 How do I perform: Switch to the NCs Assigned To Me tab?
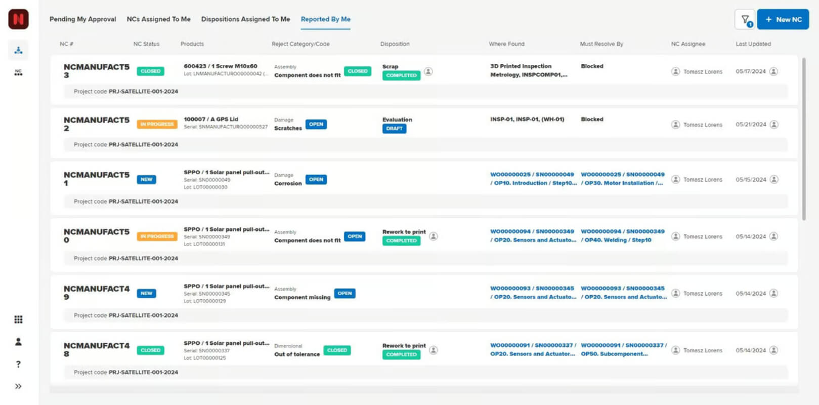pyautogui.click(x=158, y=19)
